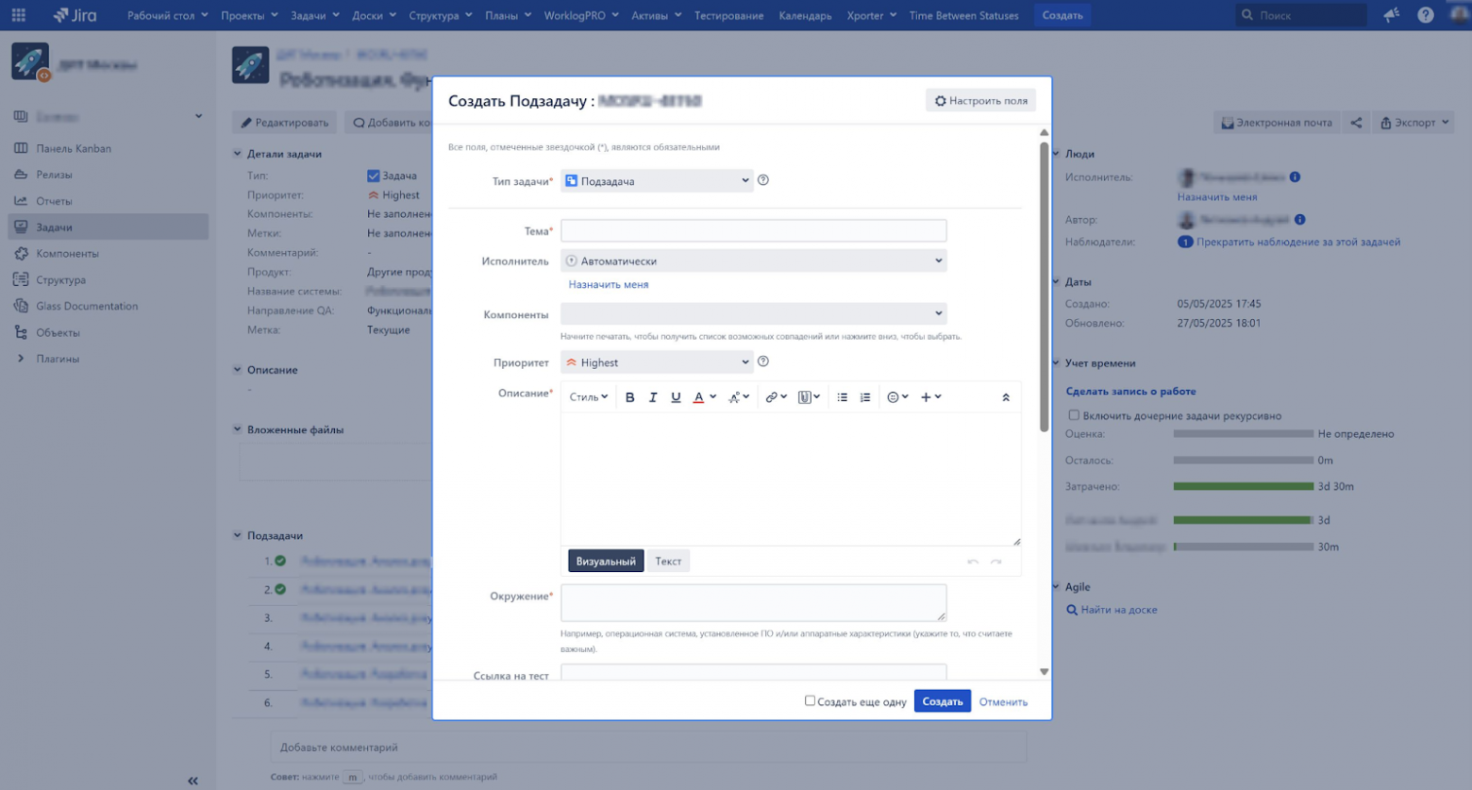Apply underline formatting to description text
This screenshot has width=1472, height=790.
675,396
